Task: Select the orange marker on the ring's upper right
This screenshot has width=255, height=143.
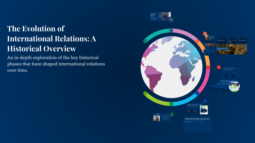Action: click(x=197, y=41)
